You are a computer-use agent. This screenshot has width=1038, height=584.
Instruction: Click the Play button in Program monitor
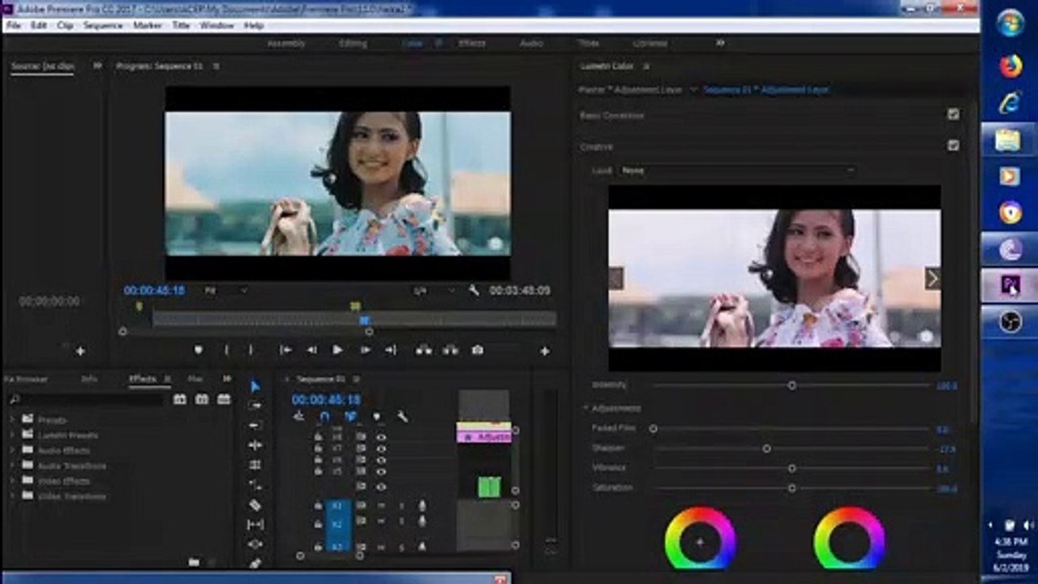(x=337, y=350)
